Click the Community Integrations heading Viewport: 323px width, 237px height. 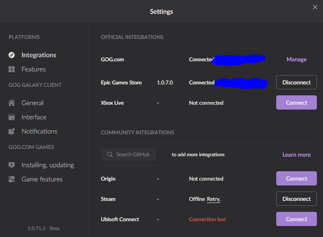click(137, 132)
